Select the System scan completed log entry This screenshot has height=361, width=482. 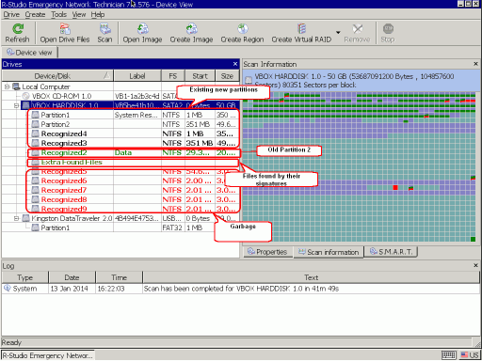241,289
